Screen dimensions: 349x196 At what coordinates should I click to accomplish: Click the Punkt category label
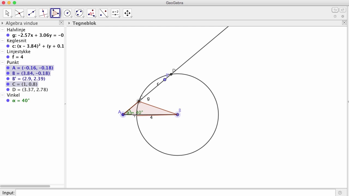(x=13, y=62)
